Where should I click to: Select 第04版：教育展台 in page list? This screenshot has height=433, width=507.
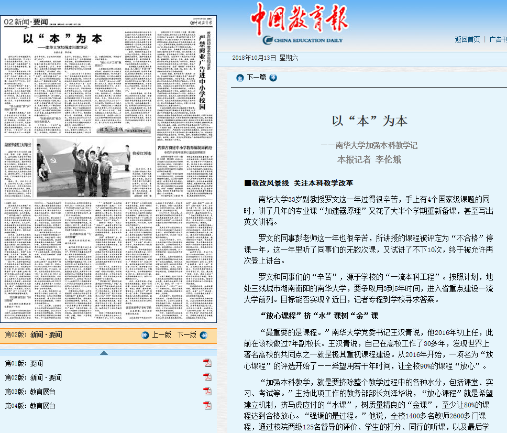pyautogui.click(x=30, y=405)
